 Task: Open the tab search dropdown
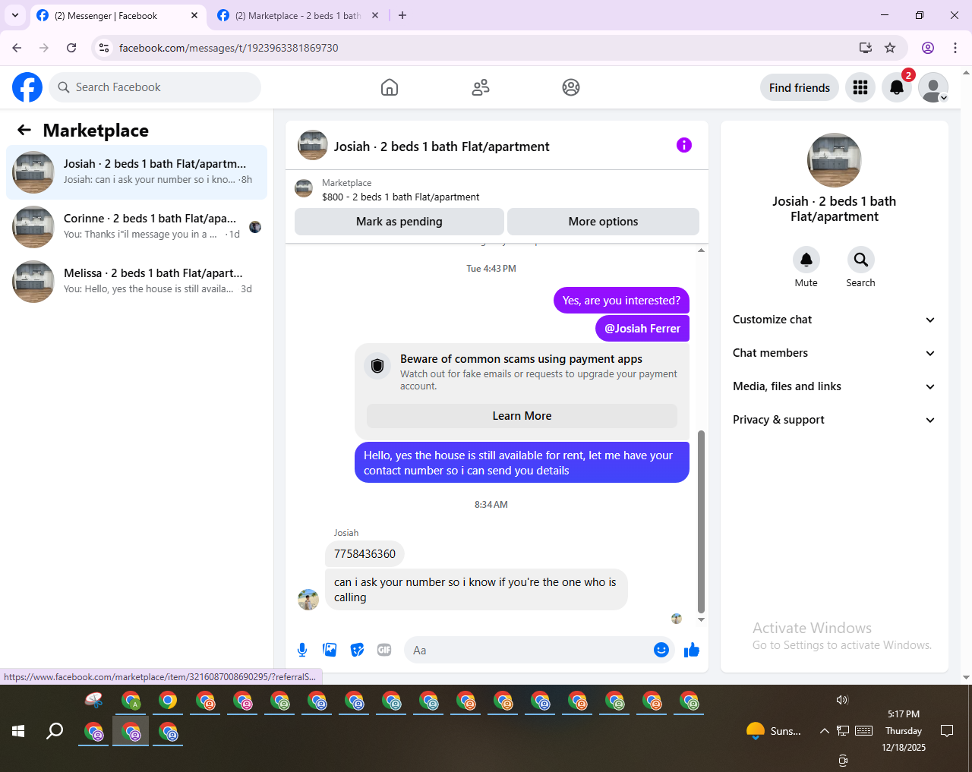(15, 15)
